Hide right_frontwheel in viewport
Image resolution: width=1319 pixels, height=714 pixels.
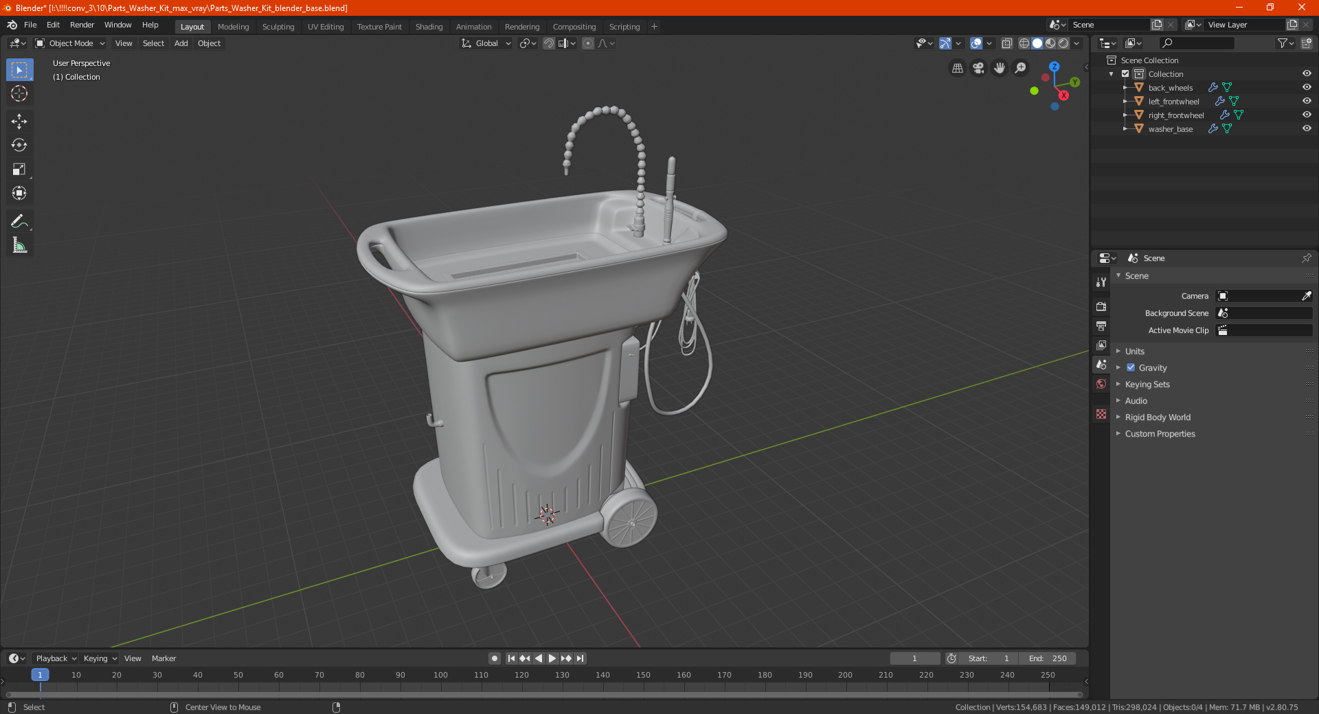(1307, 115)
